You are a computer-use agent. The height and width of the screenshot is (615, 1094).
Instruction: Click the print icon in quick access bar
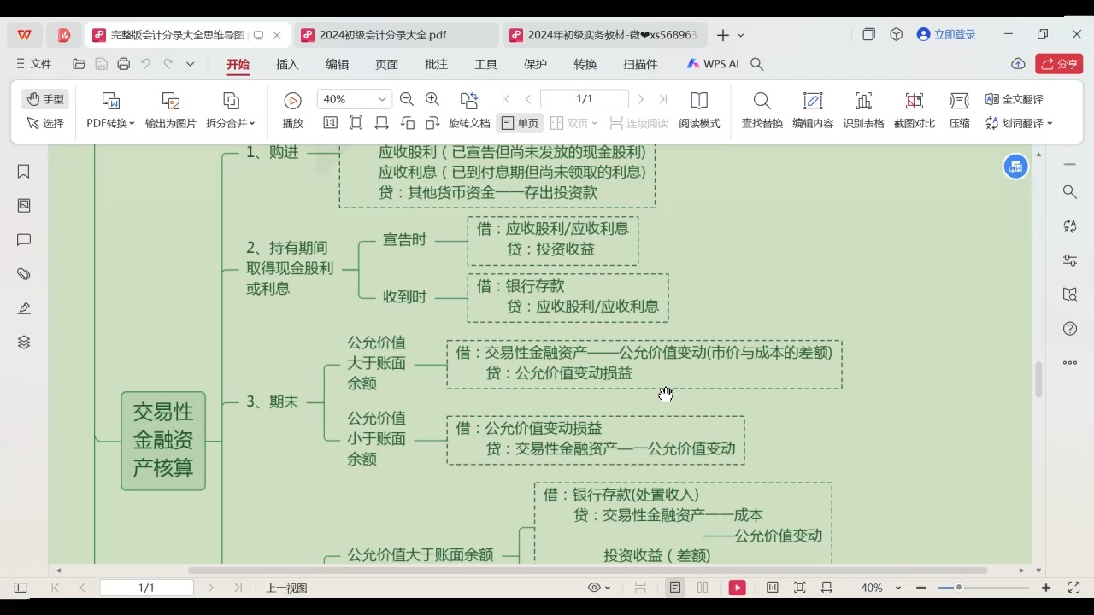pos(124,64)
